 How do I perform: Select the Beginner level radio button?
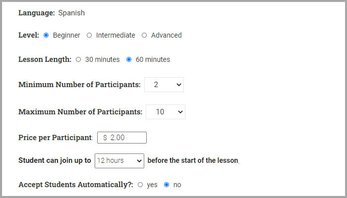(x=46, y=35)
